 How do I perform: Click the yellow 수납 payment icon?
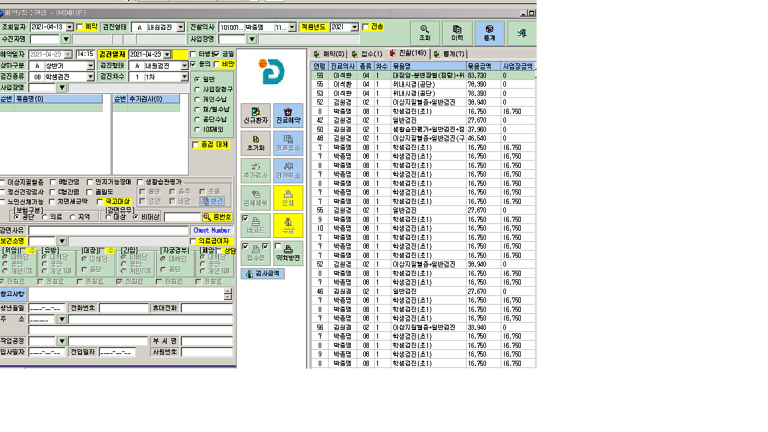click(288, 225)
